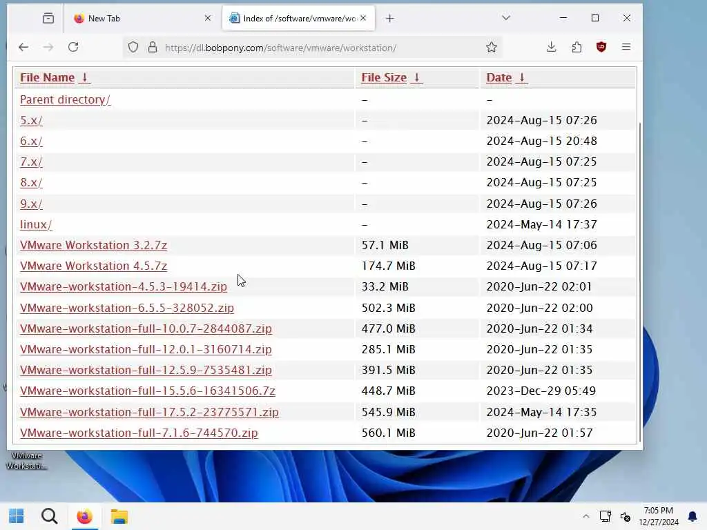Sort listing by File Name
707x530 pixels.
pyautogui.click(x=48, y=77)
